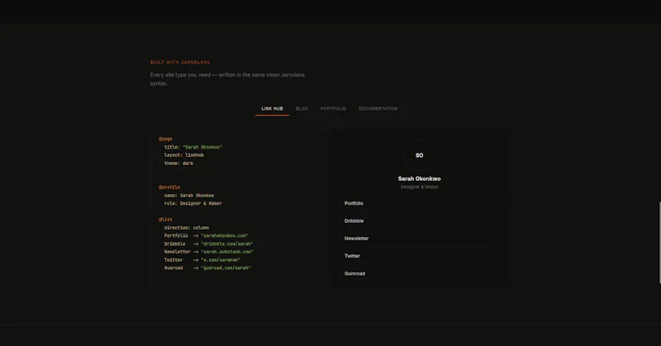Click the 'direction: column' code line
Viewport: 661px width, 346px height.
point(187,228)
